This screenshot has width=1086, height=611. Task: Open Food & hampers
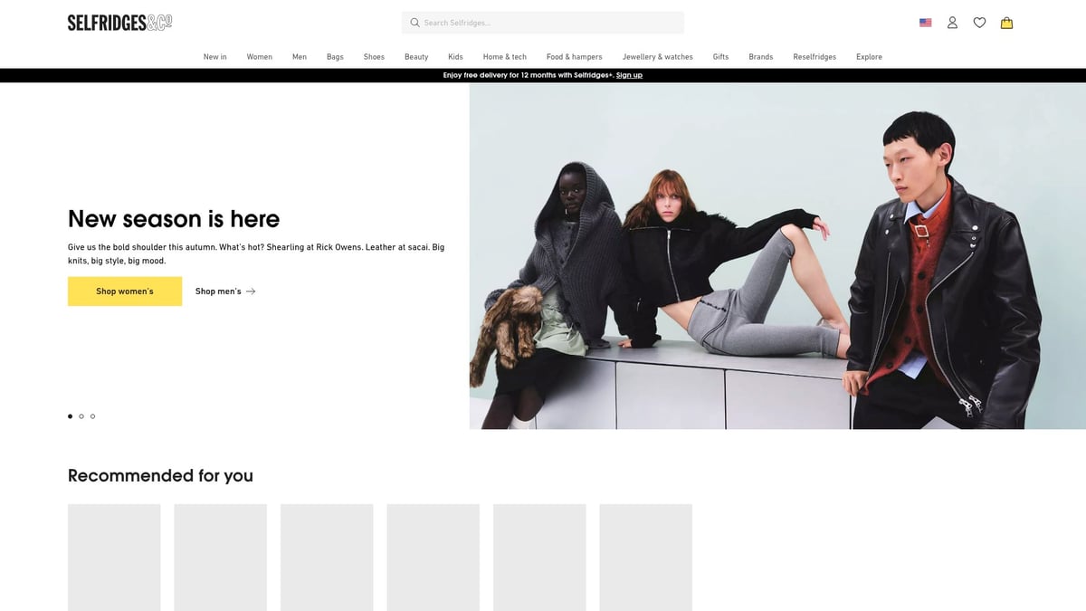coord(574,56)
